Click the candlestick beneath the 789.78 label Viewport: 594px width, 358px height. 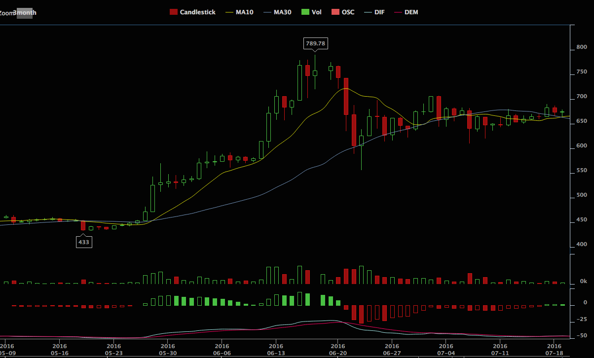(315, 72)
